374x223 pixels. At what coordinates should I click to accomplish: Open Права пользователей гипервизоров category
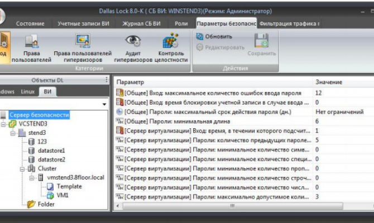[83, 47]
